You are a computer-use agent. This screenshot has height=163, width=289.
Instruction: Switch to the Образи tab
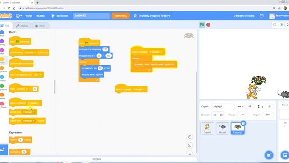22,26
